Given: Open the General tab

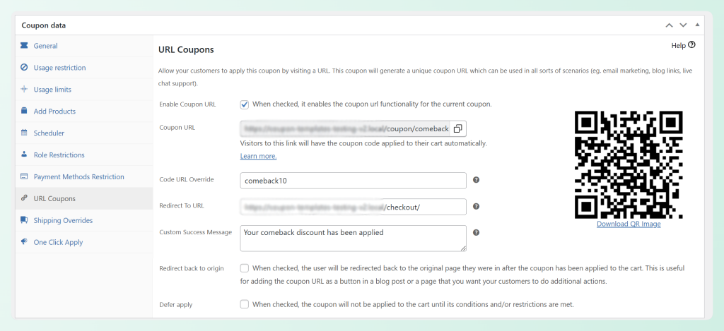Looking at the screenshot, I should click(84, 46).
